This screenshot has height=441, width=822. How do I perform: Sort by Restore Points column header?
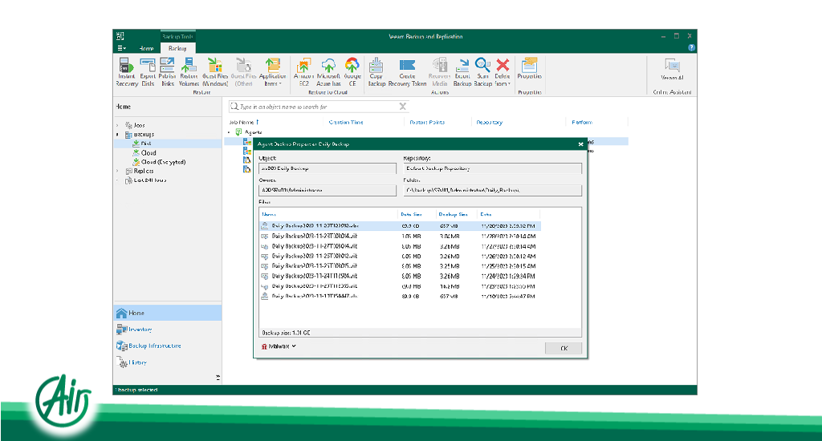427,122
